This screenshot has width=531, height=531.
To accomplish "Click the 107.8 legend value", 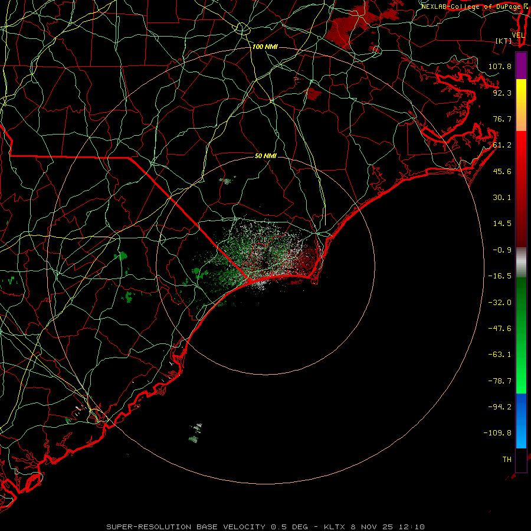I will pos(500,66).
